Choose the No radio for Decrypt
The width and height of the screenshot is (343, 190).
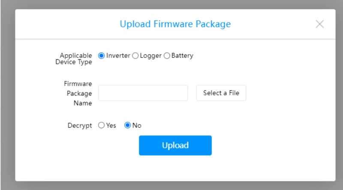tap(127, 126)
